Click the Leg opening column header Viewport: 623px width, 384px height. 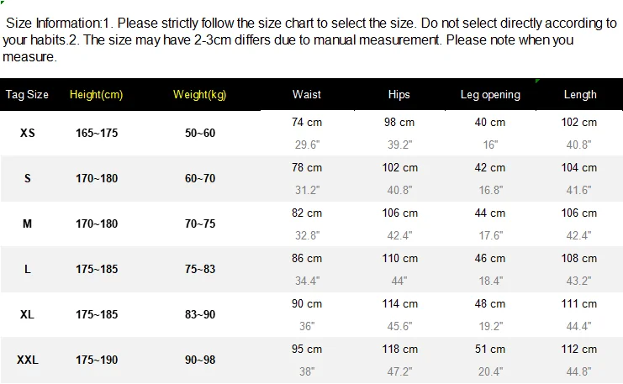(490, 95)
